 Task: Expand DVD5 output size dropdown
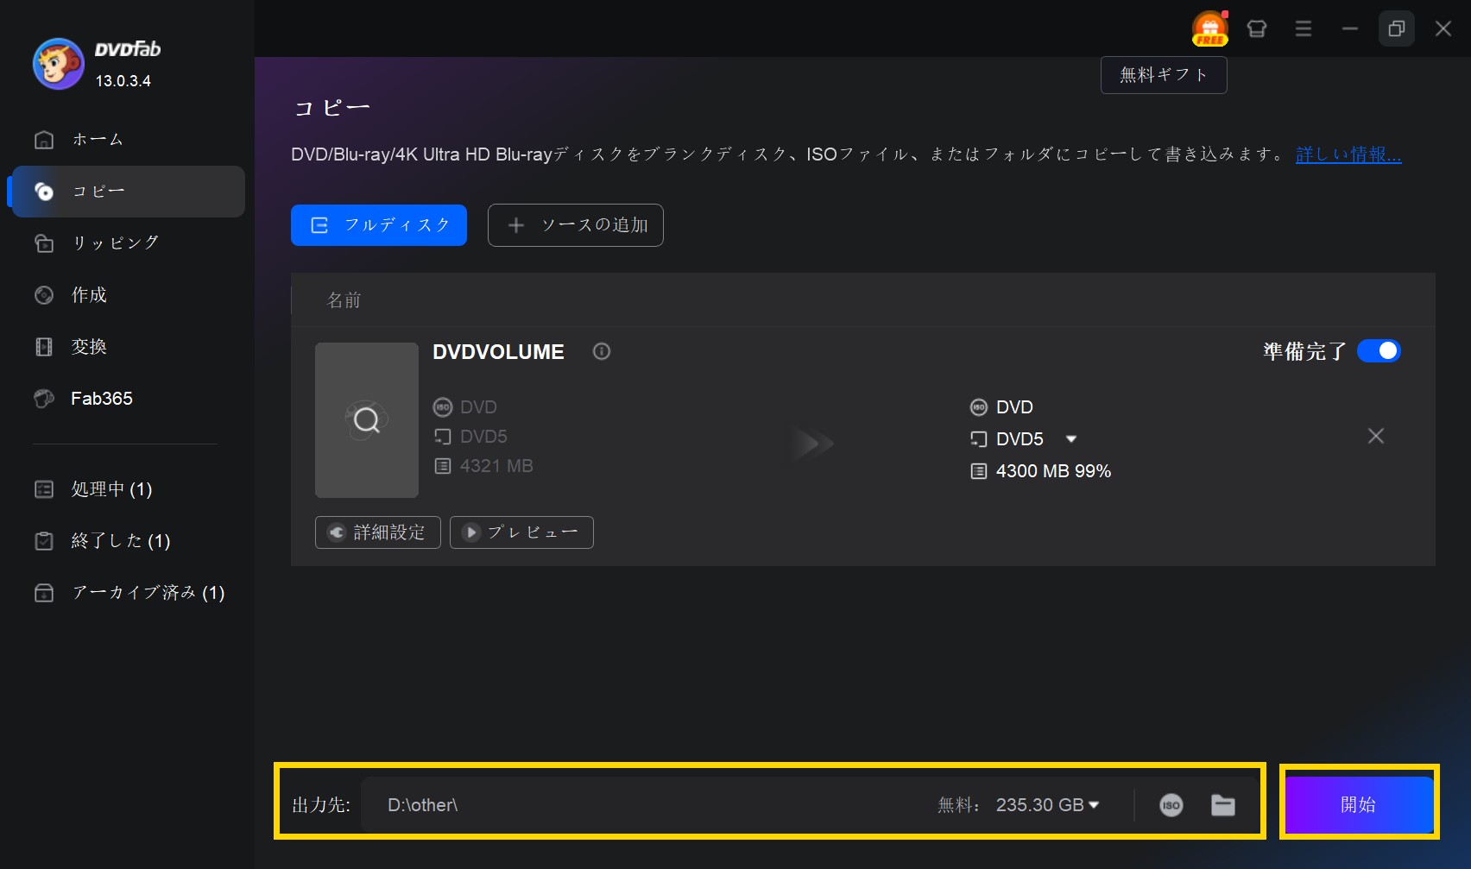(1071, 439)
